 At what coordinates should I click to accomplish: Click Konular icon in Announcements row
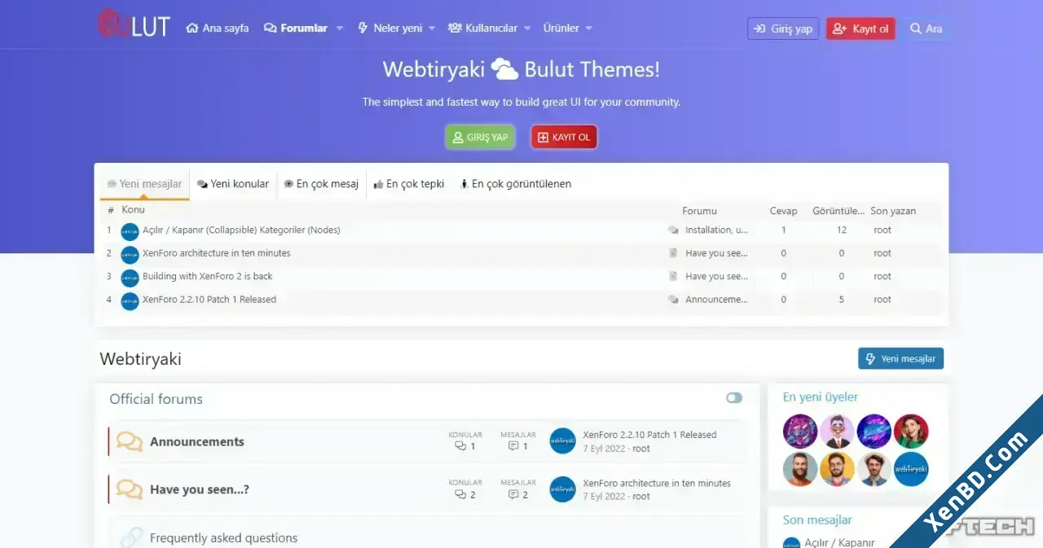tap(460, 446)
